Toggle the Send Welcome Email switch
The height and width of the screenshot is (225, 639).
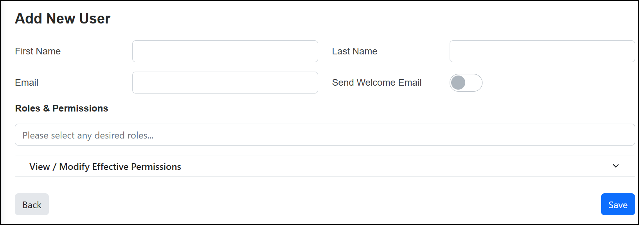pyautogui.click(x=466, y=83)
